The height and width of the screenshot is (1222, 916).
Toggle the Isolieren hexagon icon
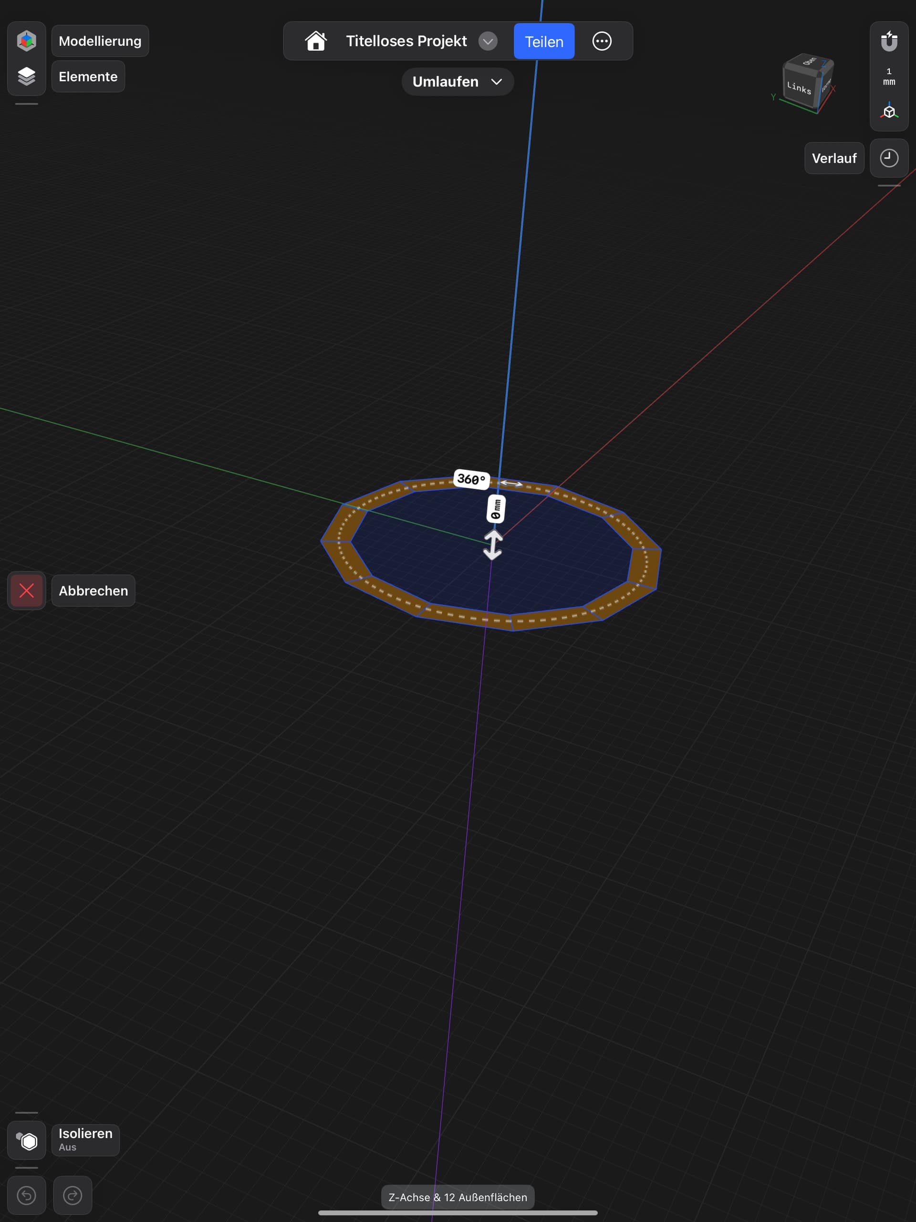(27, 1141)
